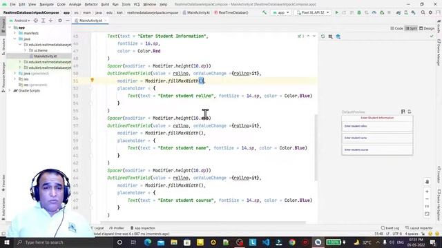Open the Android project view dropdown

point(20,21)
